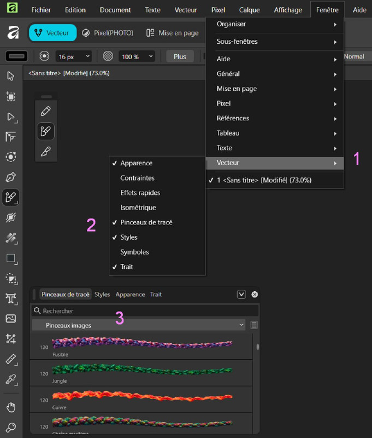Select the Crop tool icon

tap(10, 338)
